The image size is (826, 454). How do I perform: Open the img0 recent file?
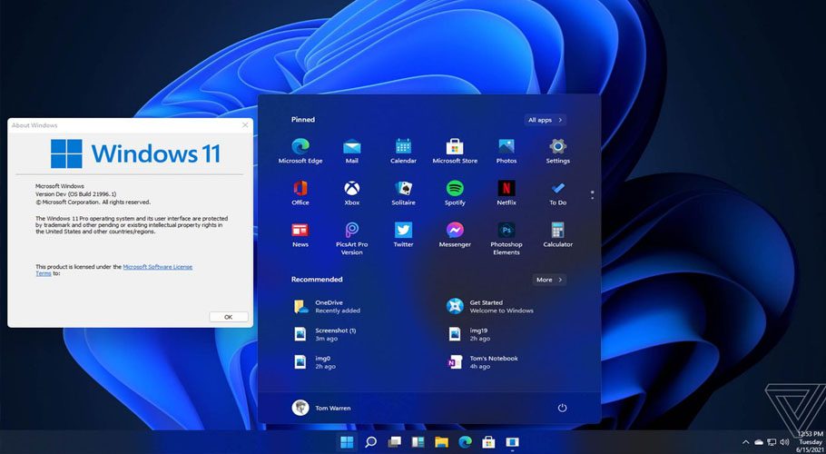click(x=315, y=361)
